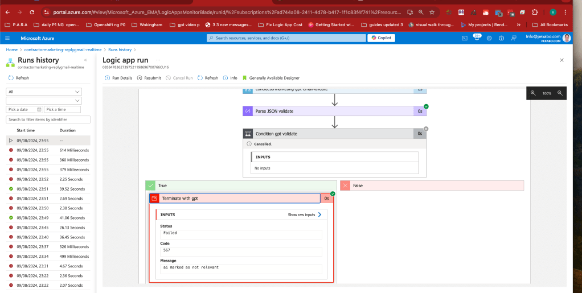Select the succeeded run lasting 41.06 Seconds

pyautogui.click(x=48, y=218)
